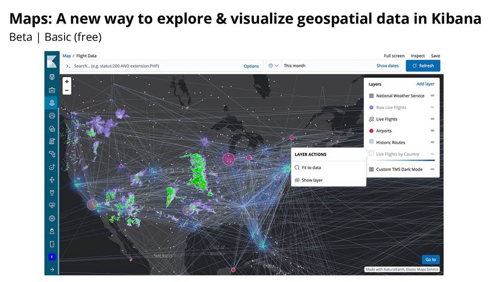Image resolution: width=501 pixels, height=282 pixels.
Task: Open the Uptime checkmark-circle sidebar icon
Action: click(x=52, y=167)
